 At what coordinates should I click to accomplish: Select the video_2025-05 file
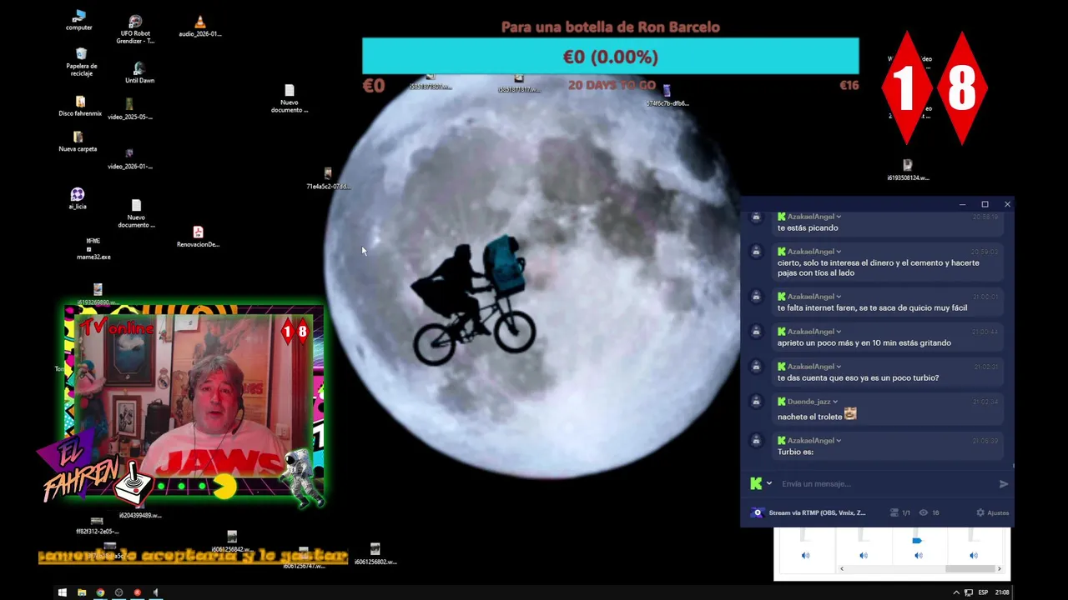pos(129,109)
